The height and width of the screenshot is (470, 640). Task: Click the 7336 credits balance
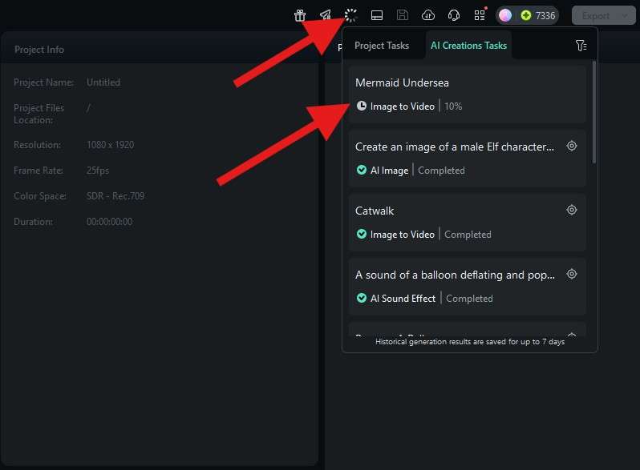pos(545,16)
